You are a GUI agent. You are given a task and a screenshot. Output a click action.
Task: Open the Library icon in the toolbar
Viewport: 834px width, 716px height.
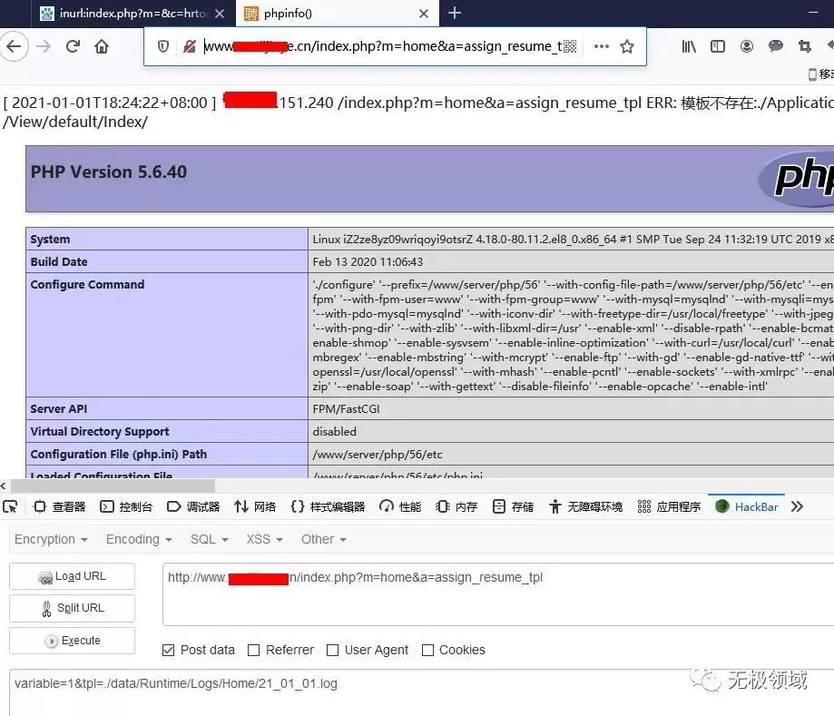(689, 47)
